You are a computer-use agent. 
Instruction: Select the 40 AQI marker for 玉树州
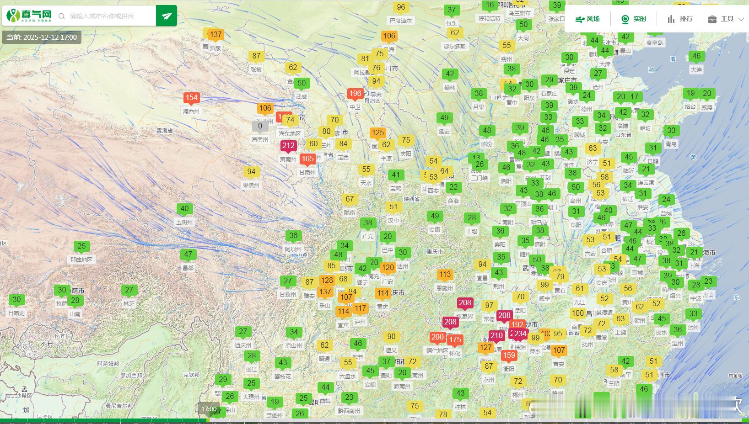pyautogui.click(x=184, y=209)
